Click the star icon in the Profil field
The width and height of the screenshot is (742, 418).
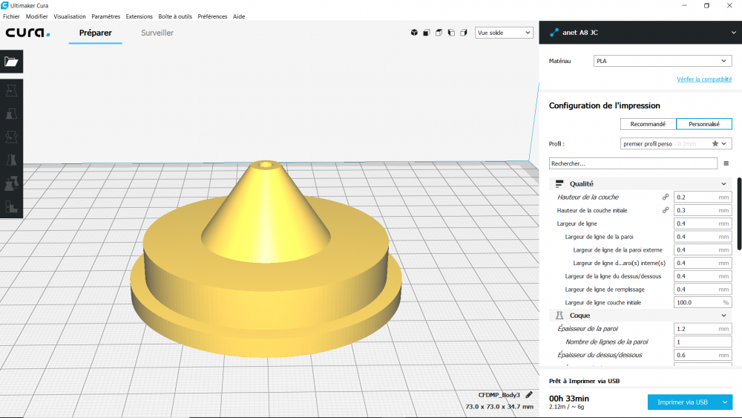coord(715,143)
